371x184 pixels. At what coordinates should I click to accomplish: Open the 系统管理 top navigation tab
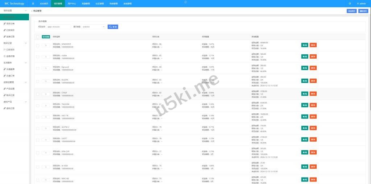128,4
